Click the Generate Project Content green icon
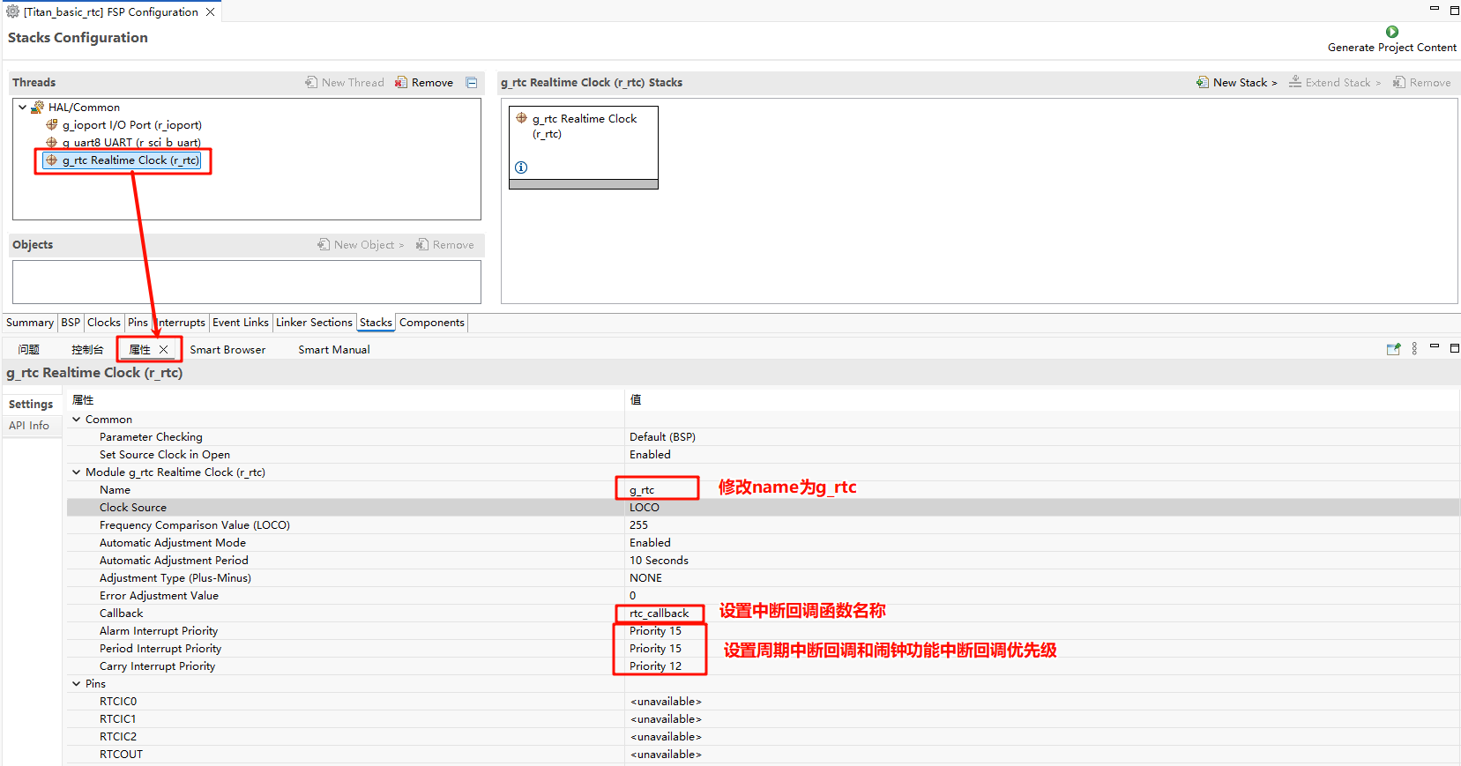 (1391, 32)
